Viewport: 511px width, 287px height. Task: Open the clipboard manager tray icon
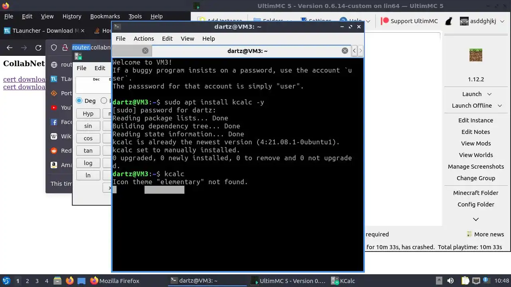465,281
